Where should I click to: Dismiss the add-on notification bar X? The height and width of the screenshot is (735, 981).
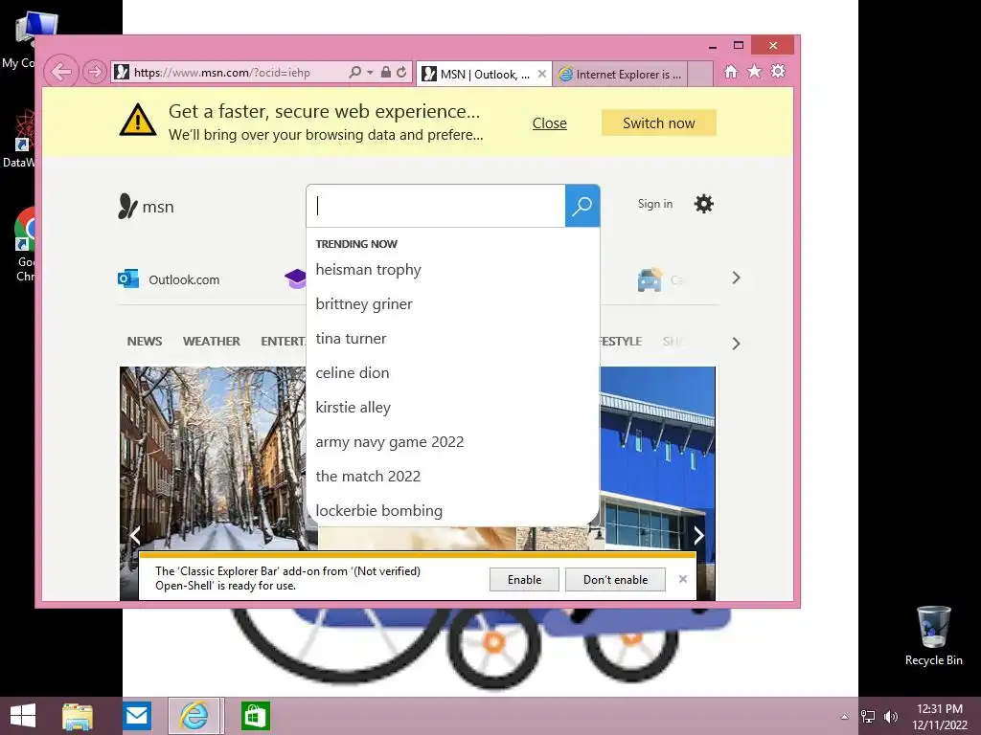coord(682,579)
